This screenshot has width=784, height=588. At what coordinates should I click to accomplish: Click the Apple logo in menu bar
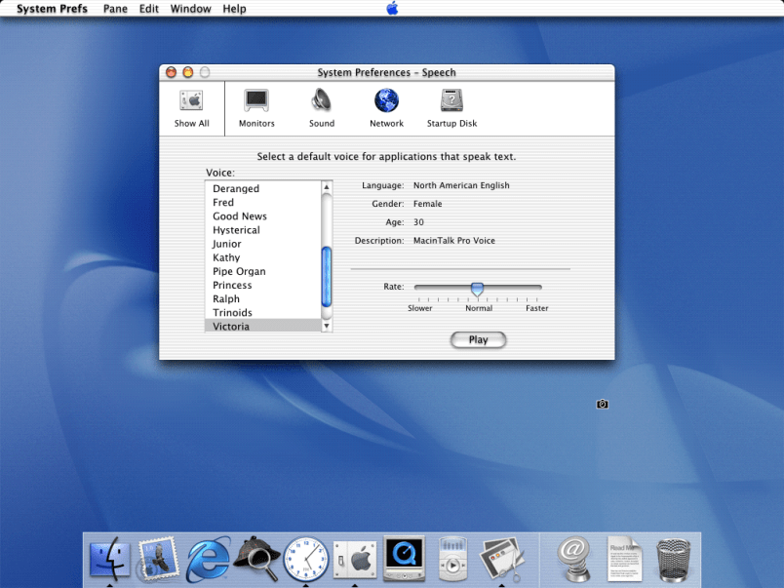392,9
